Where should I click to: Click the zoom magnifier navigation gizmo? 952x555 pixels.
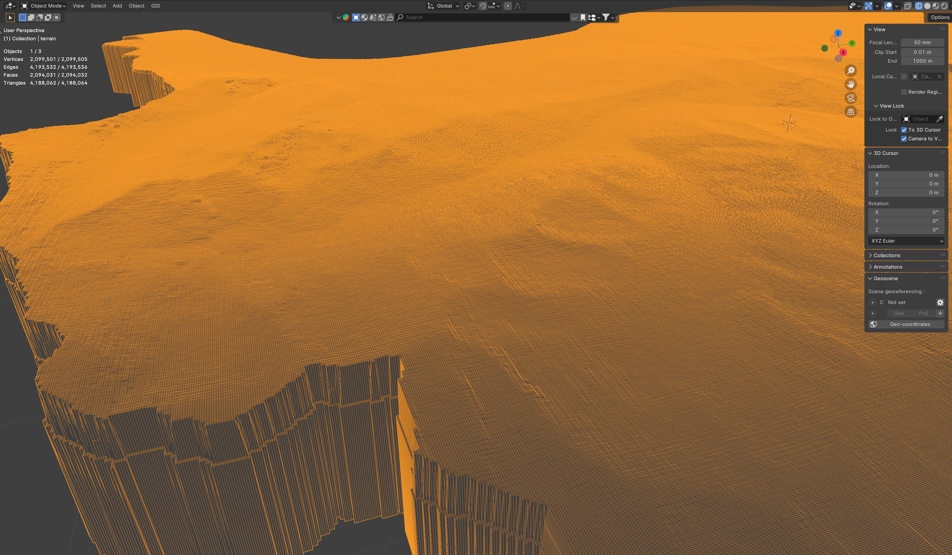click(x=850, y=71)
